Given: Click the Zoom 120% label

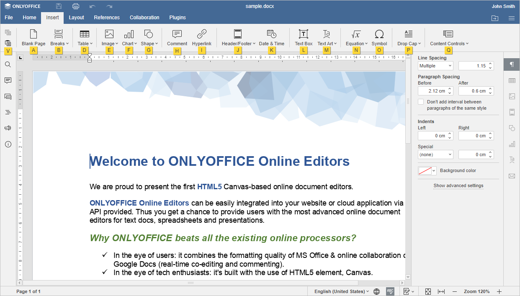Looking at the screenshot, I should [476, 291].
